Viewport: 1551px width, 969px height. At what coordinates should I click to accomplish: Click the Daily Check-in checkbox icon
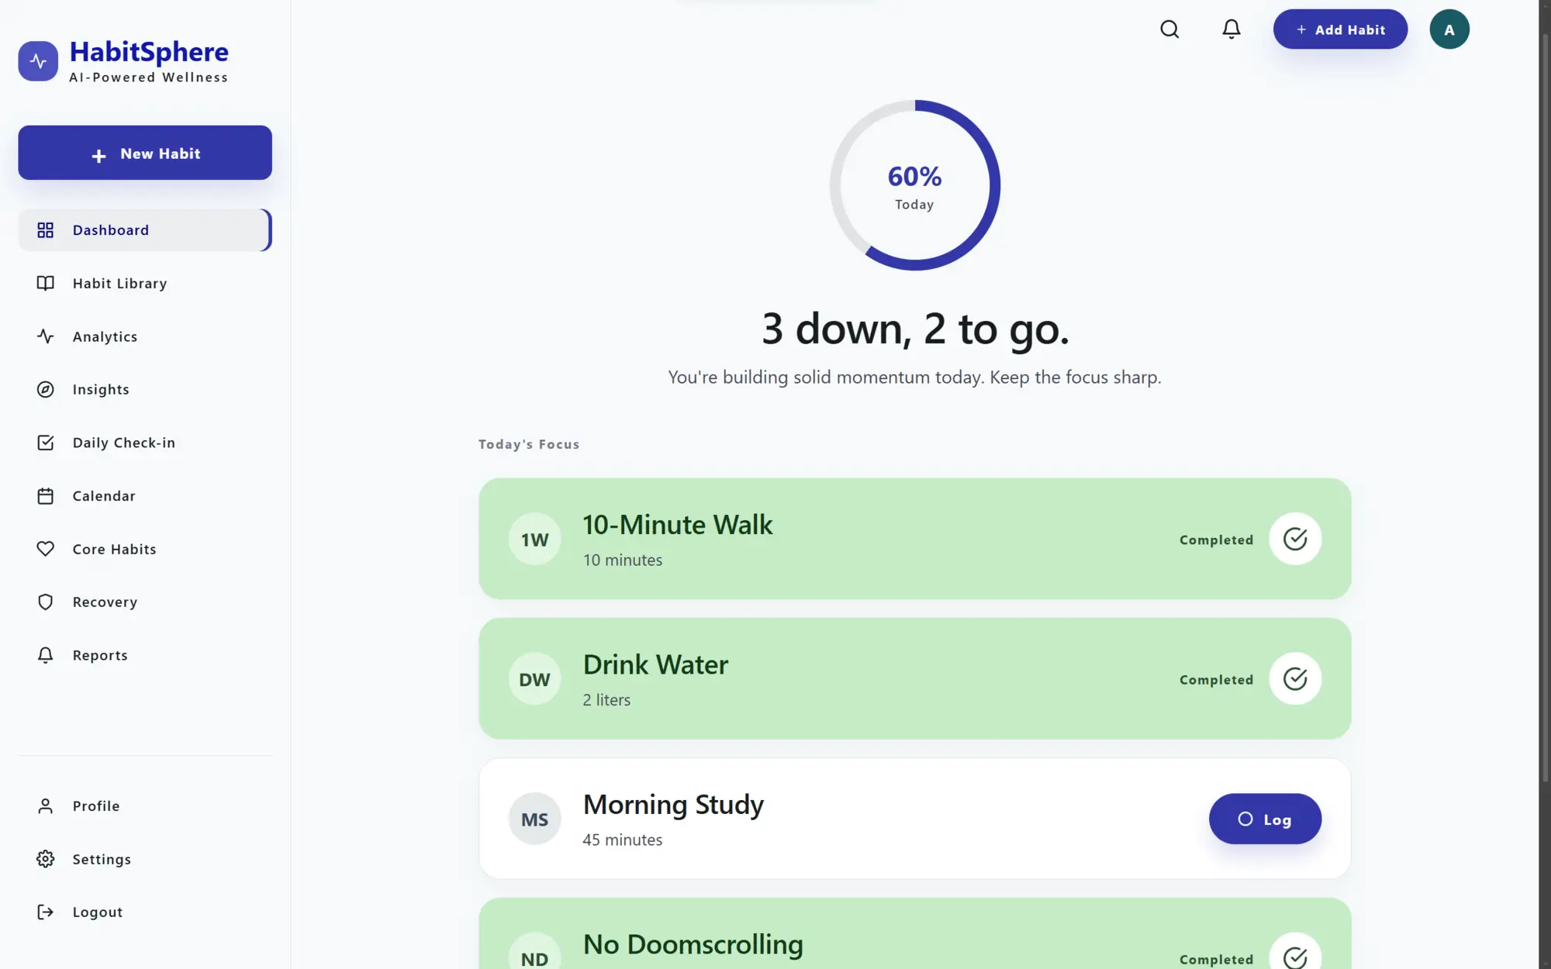(x=46, y=443)
